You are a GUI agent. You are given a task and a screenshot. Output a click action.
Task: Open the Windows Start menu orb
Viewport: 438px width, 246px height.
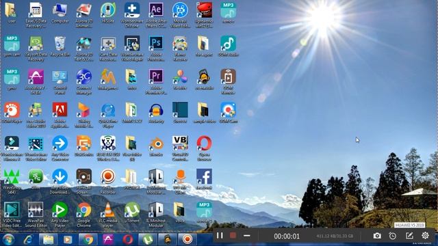8,239
